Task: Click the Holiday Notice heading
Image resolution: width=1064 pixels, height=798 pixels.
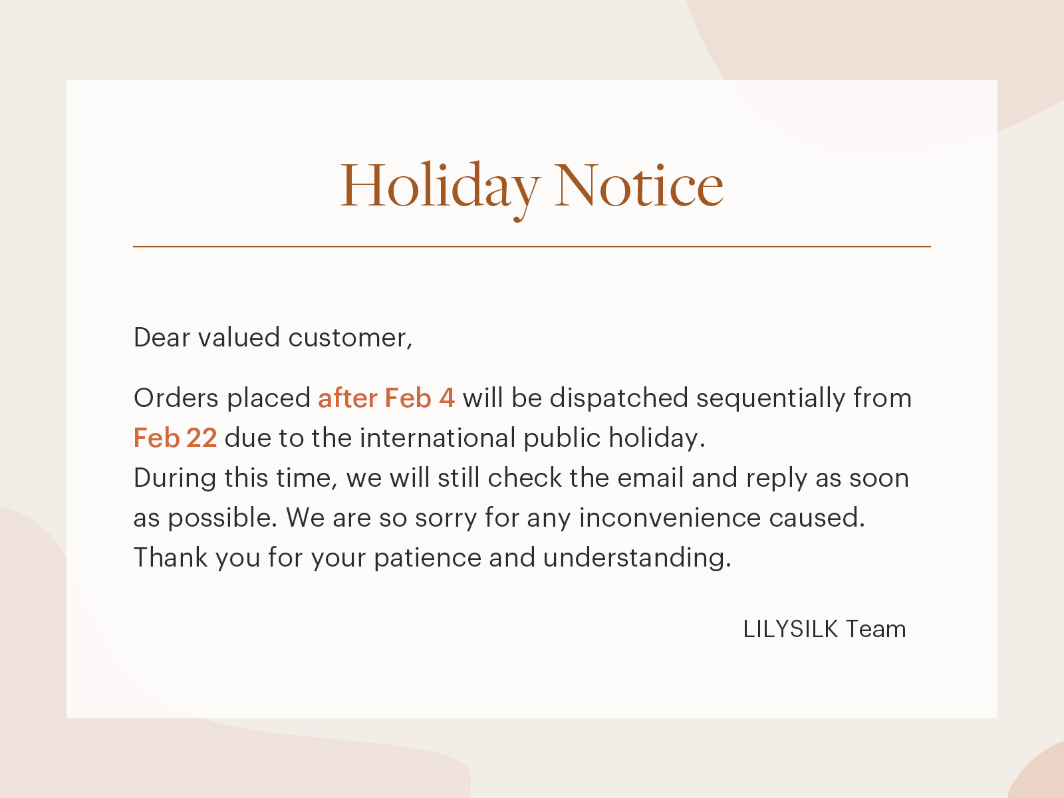Action: 531,188
